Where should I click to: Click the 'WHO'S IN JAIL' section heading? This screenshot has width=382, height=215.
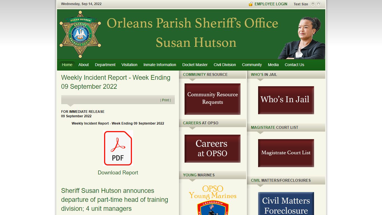click(264, 74)
